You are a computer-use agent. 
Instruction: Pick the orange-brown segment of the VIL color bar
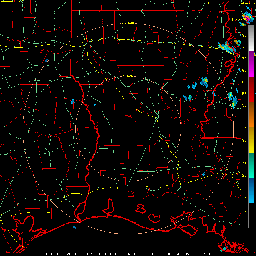pyautogui.click(x=251, y=115)
